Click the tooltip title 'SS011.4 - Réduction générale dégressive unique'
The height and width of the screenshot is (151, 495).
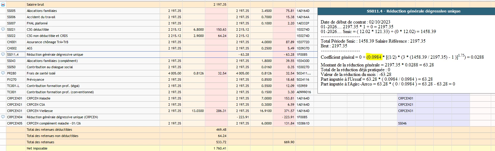point(413,11)
